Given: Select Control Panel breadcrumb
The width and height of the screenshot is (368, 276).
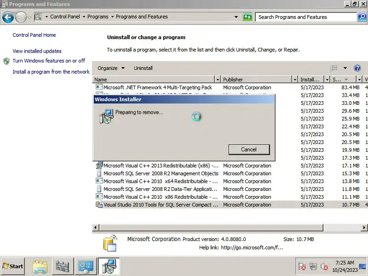Looking at the screenshot, I should click(x=65, y=17).
